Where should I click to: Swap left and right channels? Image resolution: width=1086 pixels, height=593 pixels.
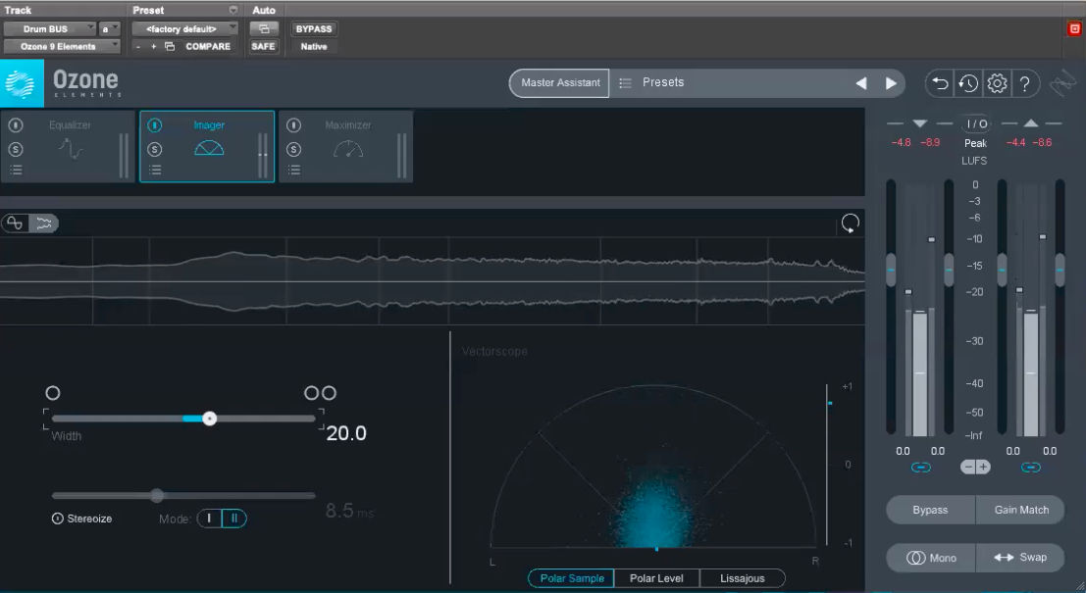pyautogui.click(x=1021, y=558)
